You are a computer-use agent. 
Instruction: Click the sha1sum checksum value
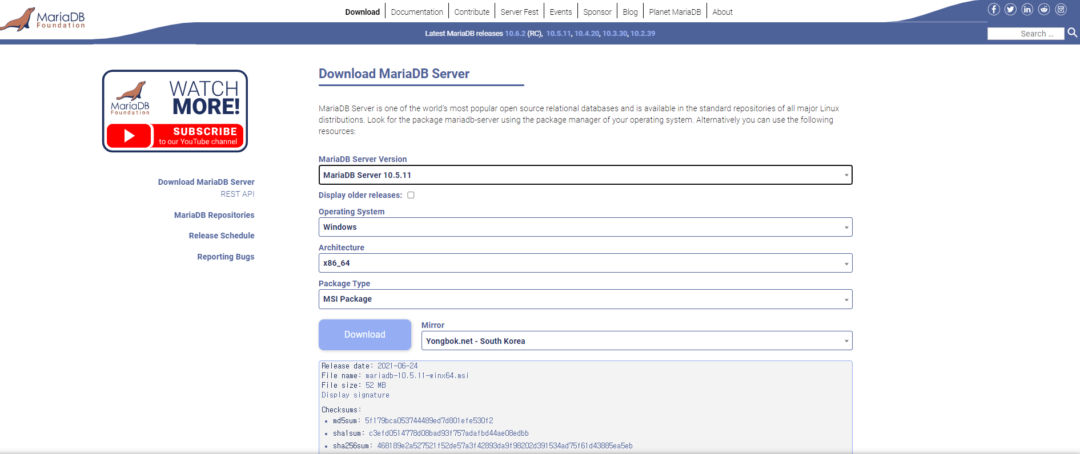pyautogui.click(x=449, y=433)
